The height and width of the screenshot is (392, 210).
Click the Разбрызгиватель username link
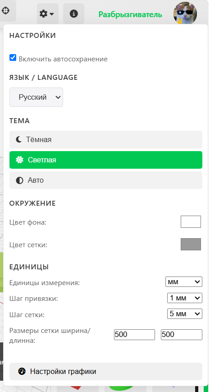(130, 15)
